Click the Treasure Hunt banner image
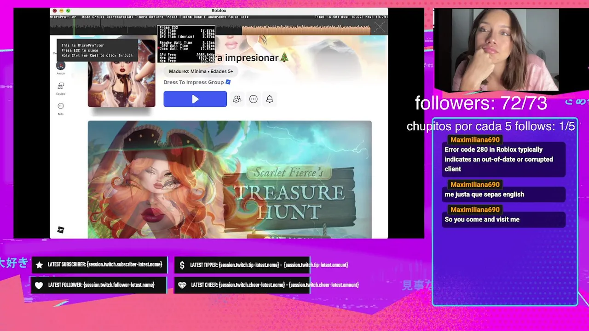 [x=230, y=179]
